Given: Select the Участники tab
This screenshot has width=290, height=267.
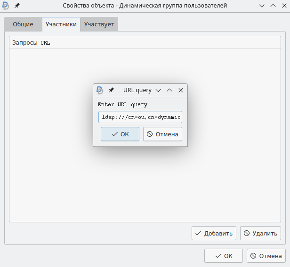Looking at the screenshot, I should [x=61, y=24].
